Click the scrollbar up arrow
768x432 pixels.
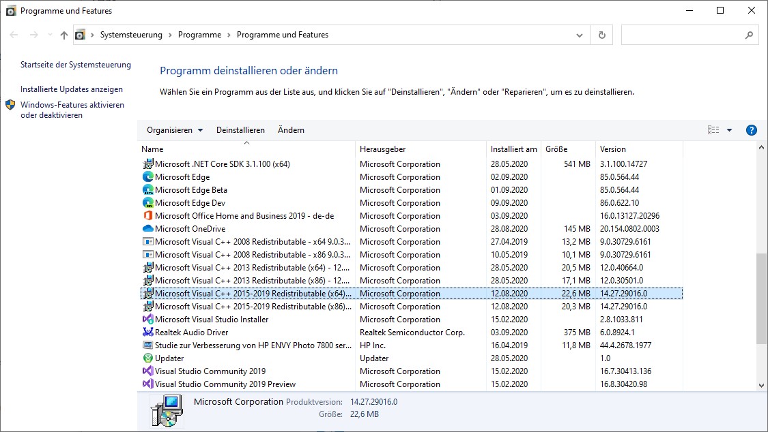tap(761, 147)
